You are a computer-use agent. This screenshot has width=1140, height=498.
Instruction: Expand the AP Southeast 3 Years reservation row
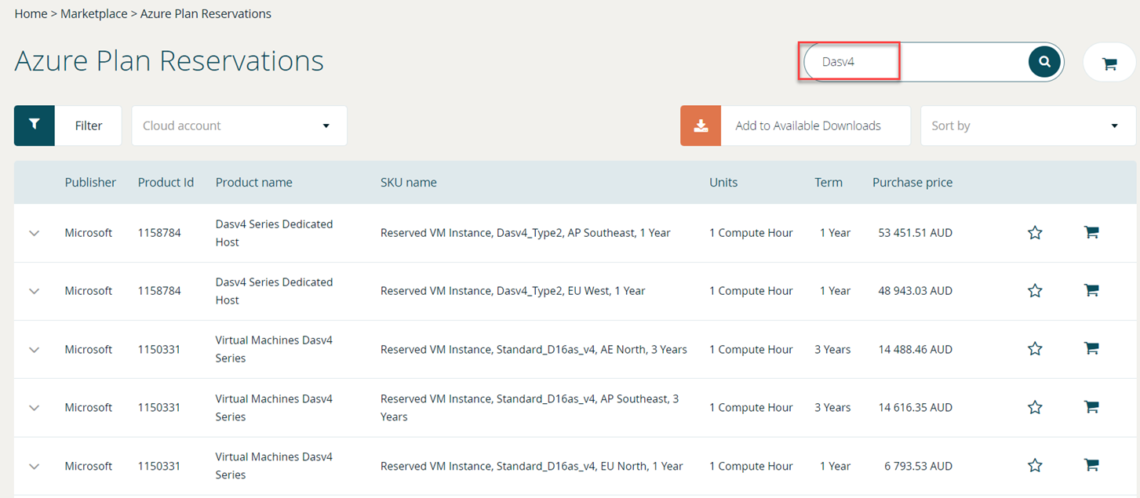(x=34, y=407)
